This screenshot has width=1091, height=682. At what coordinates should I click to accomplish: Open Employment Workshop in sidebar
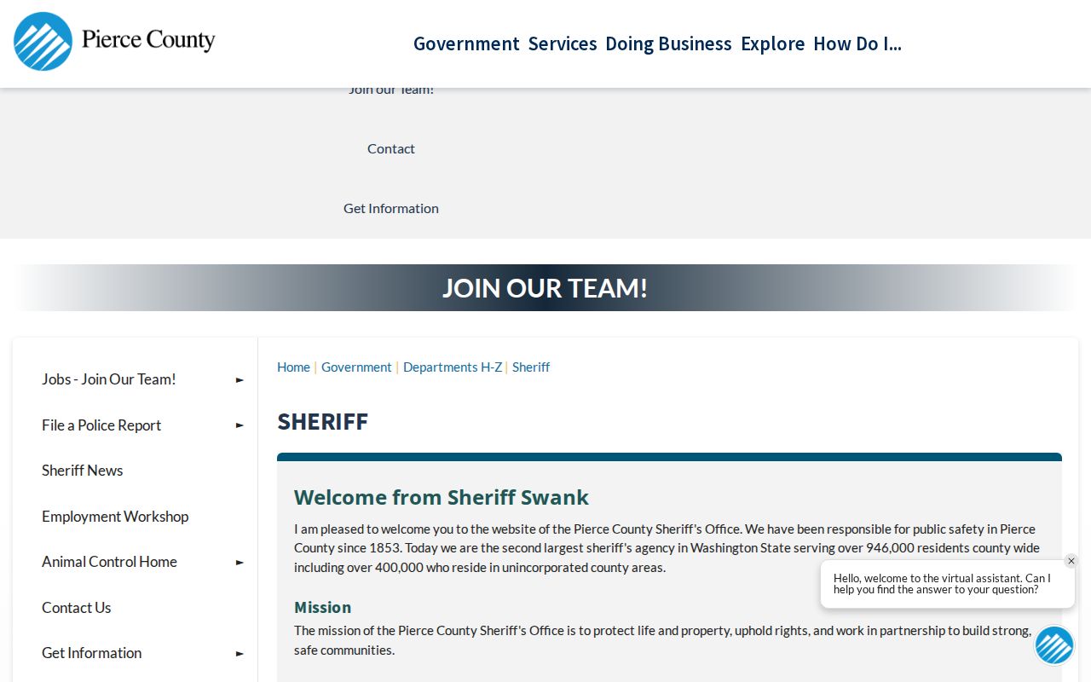tap(115, 517)
